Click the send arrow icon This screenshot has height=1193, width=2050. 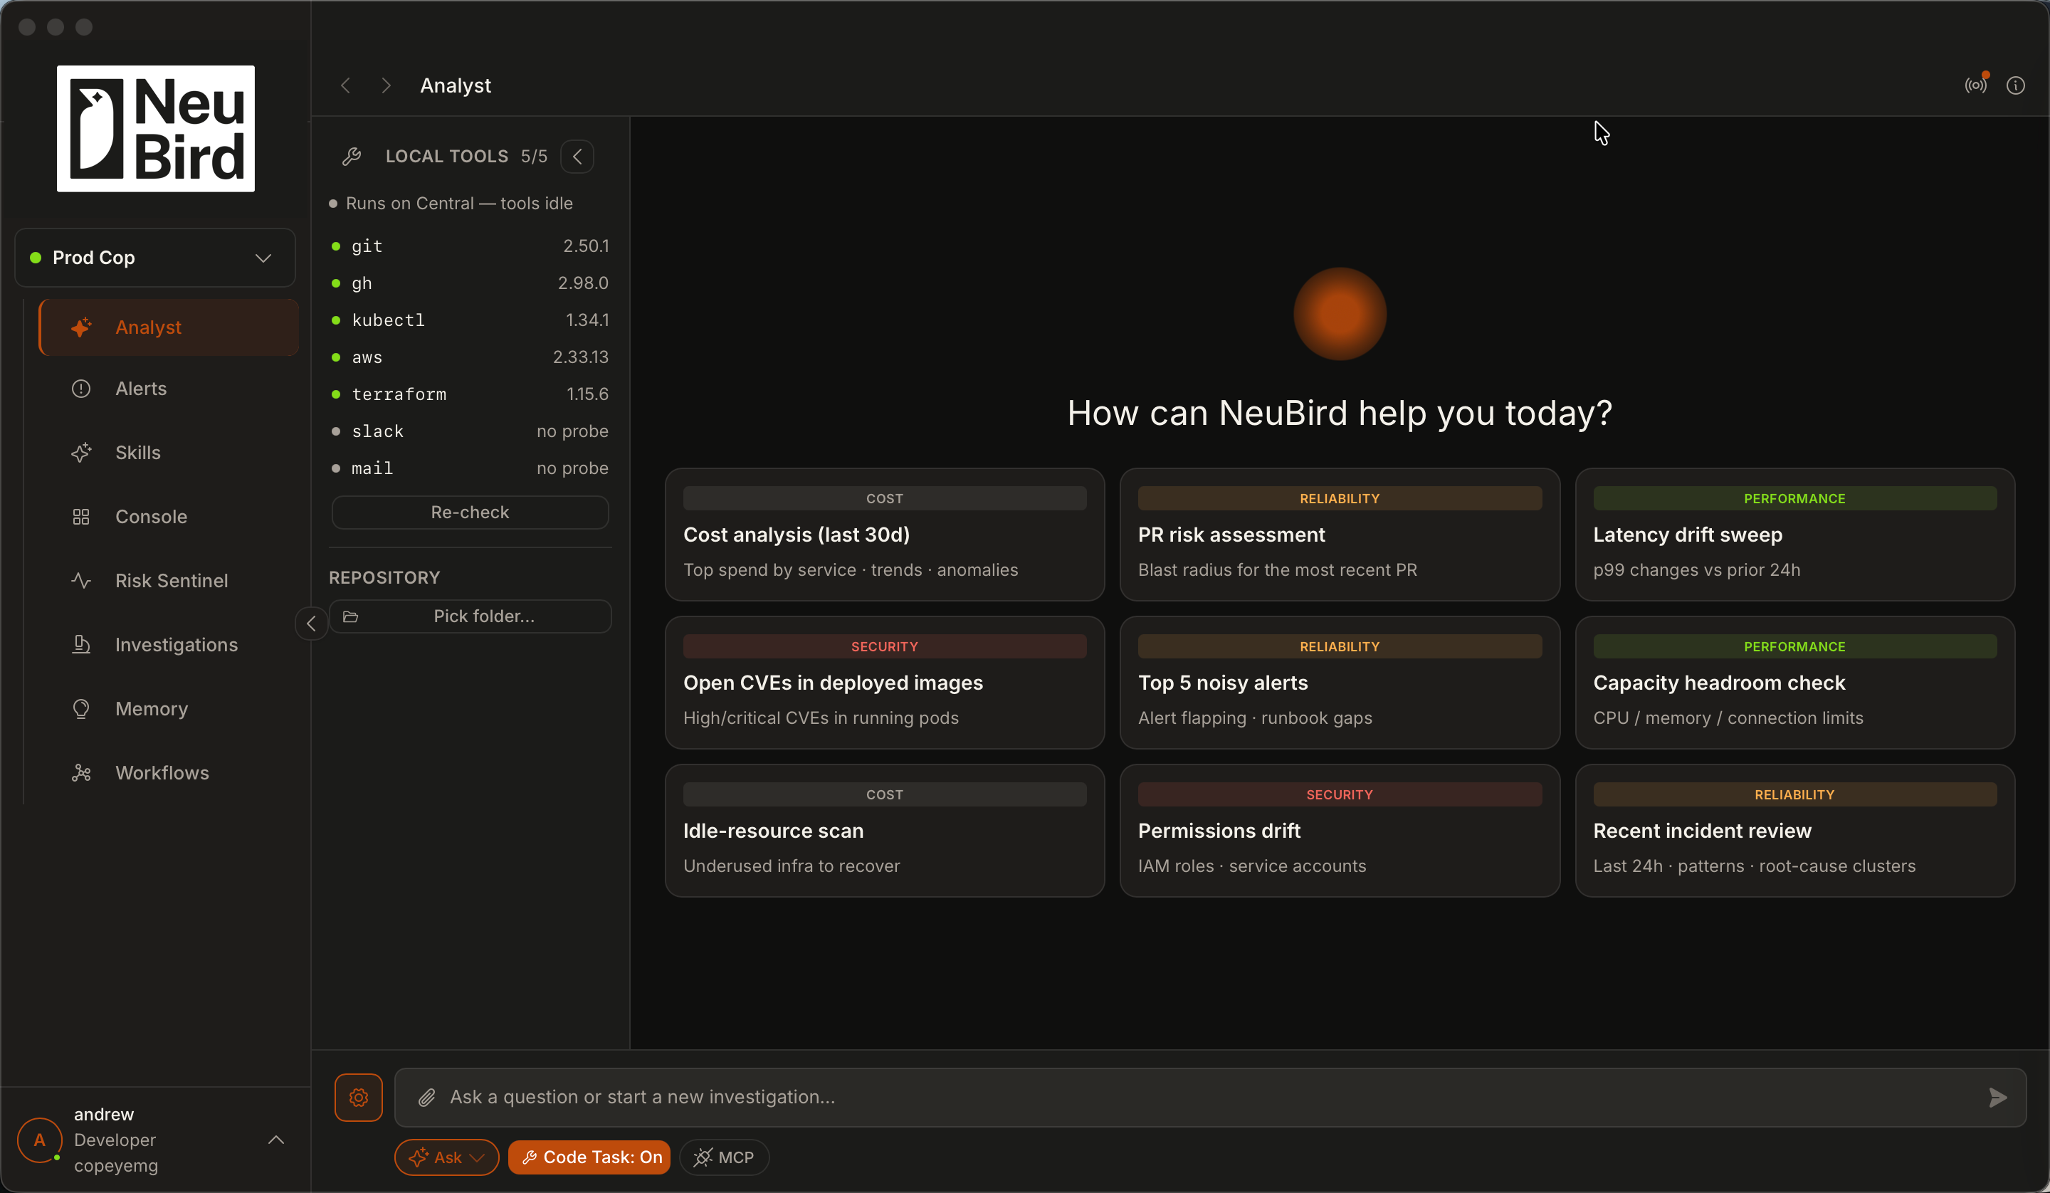pyautogui.click(x=1997, y=1098)
